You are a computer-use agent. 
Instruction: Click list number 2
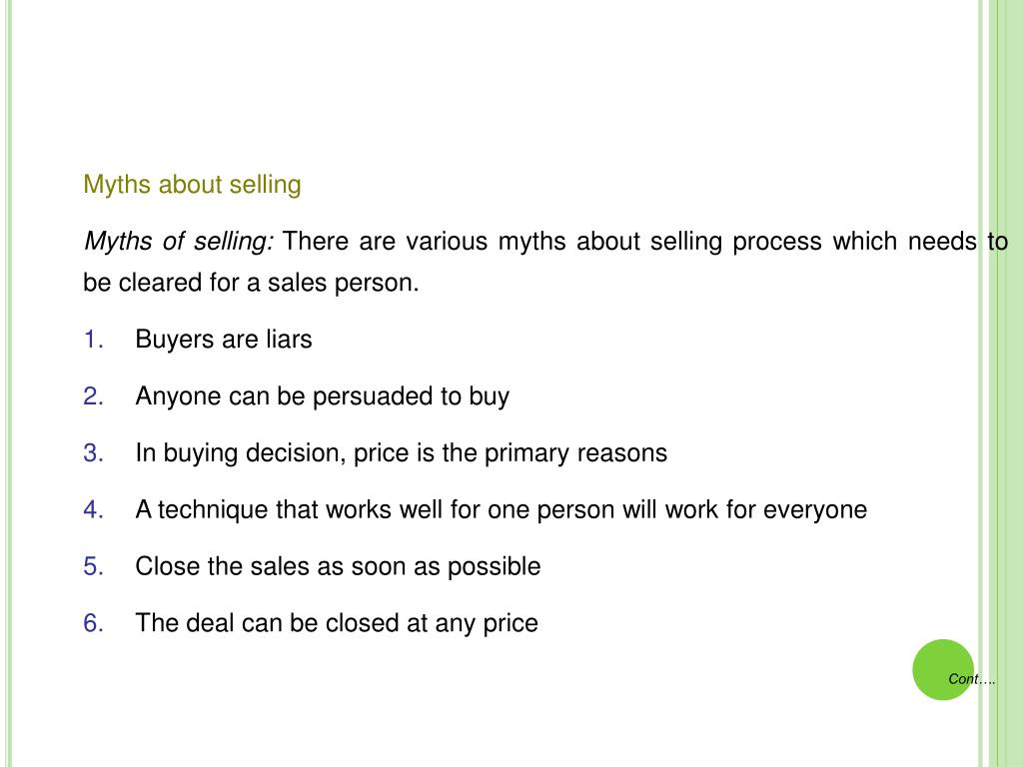94,396
